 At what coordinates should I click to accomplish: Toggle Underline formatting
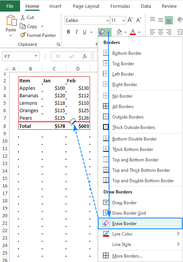tap(84, 32)
